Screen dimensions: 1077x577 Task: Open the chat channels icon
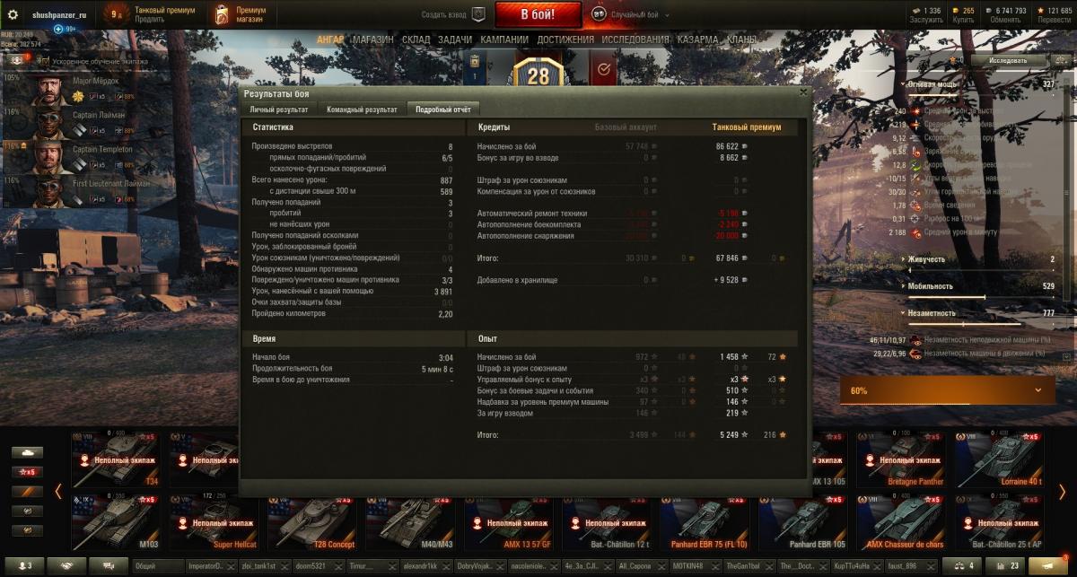(x=109, y=565)
